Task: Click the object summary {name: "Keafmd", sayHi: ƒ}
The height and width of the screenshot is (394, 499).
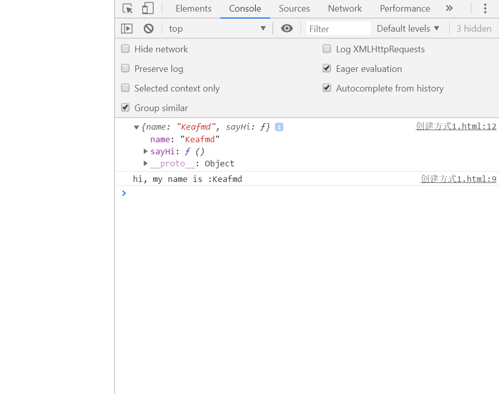Action: 206,127
